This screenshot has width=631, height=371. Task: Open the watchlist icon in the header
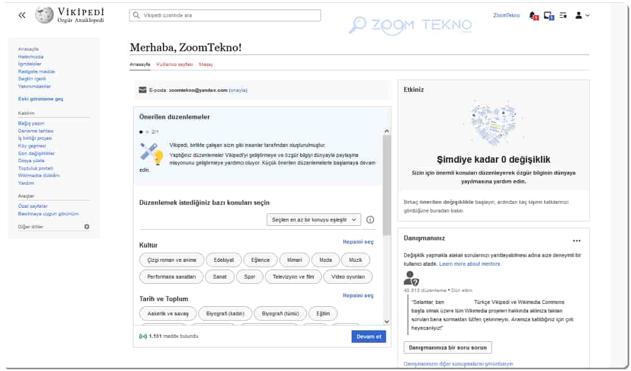[x=563, y=15]
